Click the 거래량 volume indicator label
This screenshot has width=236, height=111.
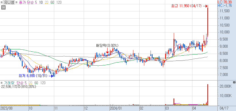point(9,83)
